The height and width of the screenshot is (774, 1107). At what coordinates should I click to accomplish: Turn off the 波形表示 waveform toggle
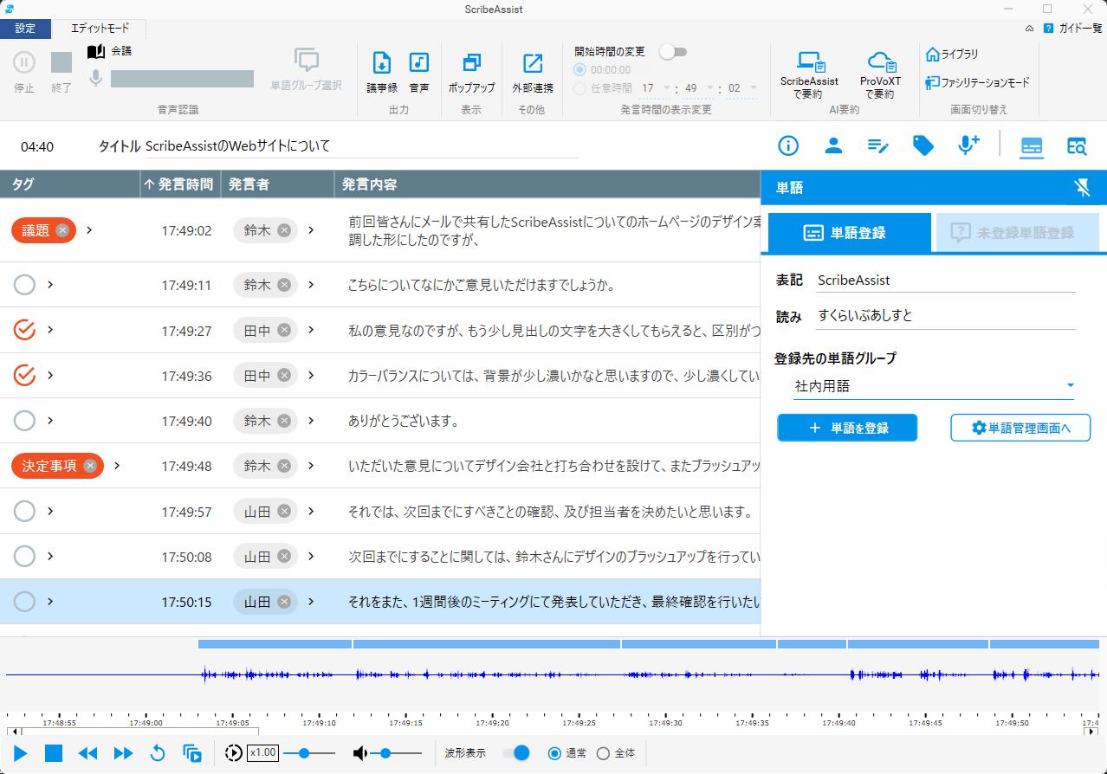[x=520, y=753]
